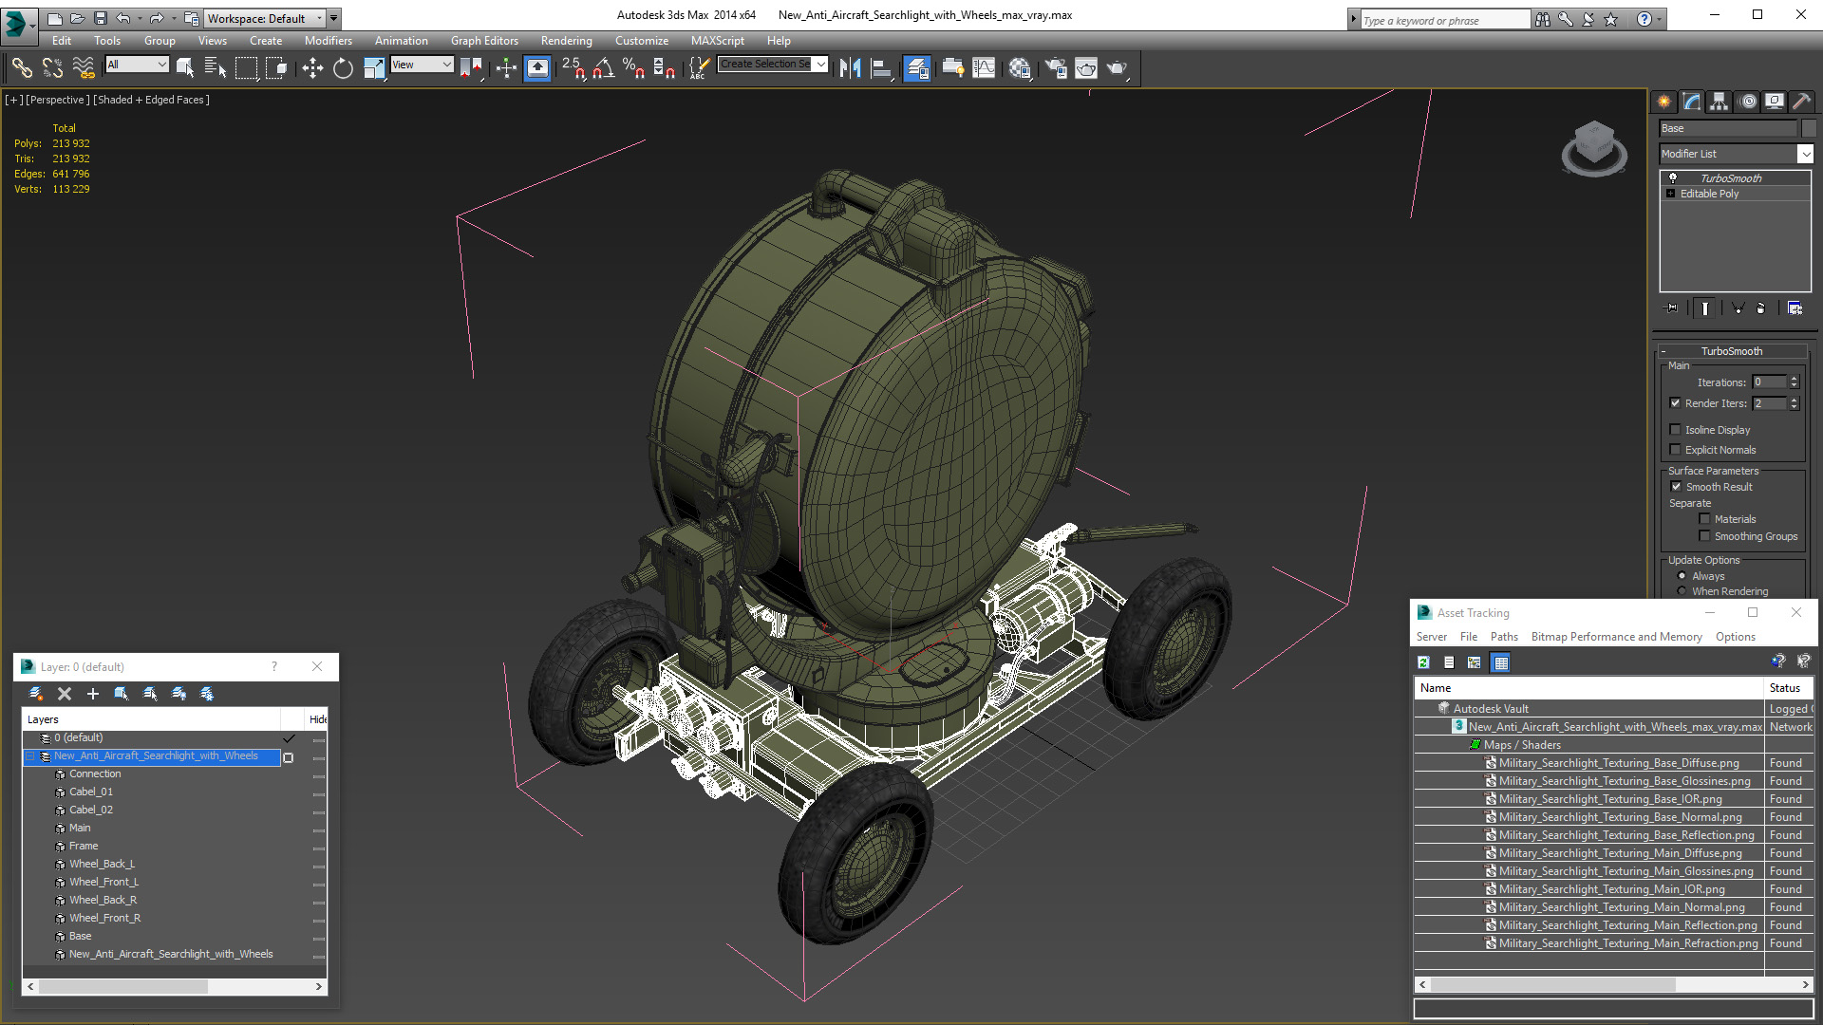Delete highlighted empty layers in Layer dialog
Screen dimensions: 1823x1025
pyautogui.click(x=65, y=694)
